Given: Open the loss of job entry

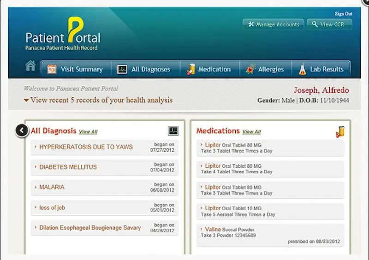Looking at the screenshot, I should pos(52,207).
